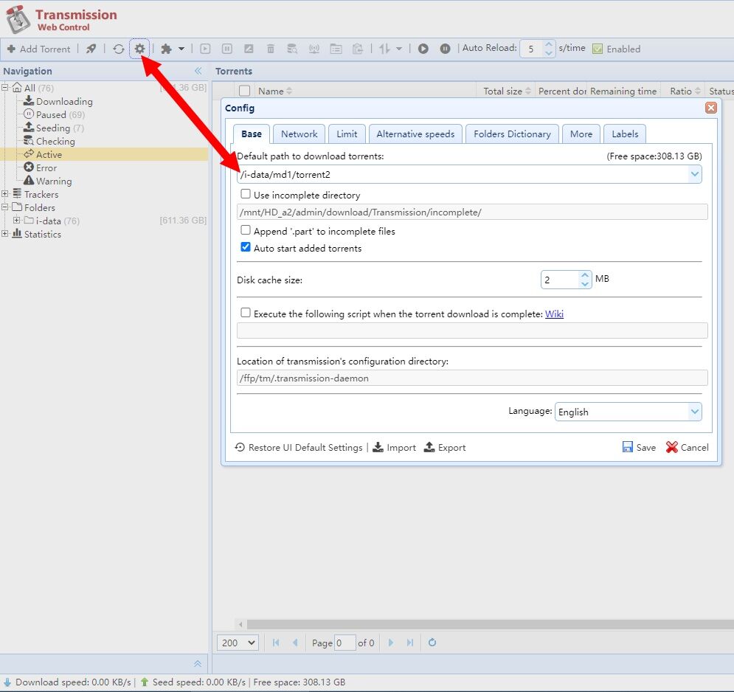Sort torrents by Ratio column
The width and height of the screenshot is (734, 692).
684,91
